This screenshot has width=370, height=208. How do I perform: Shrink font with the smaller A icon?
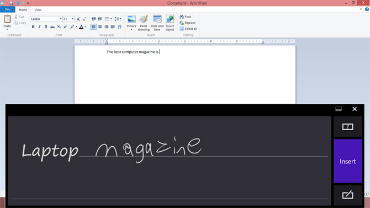click(x=84, y=19)
